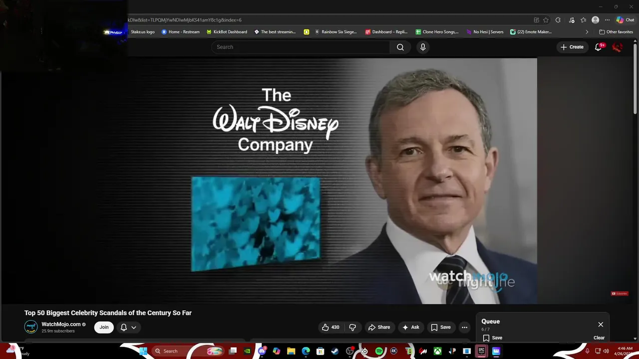This screenshot has height=359, width=639.
Task: Open the more actions ellipsis under video
Action: point(464,327)
